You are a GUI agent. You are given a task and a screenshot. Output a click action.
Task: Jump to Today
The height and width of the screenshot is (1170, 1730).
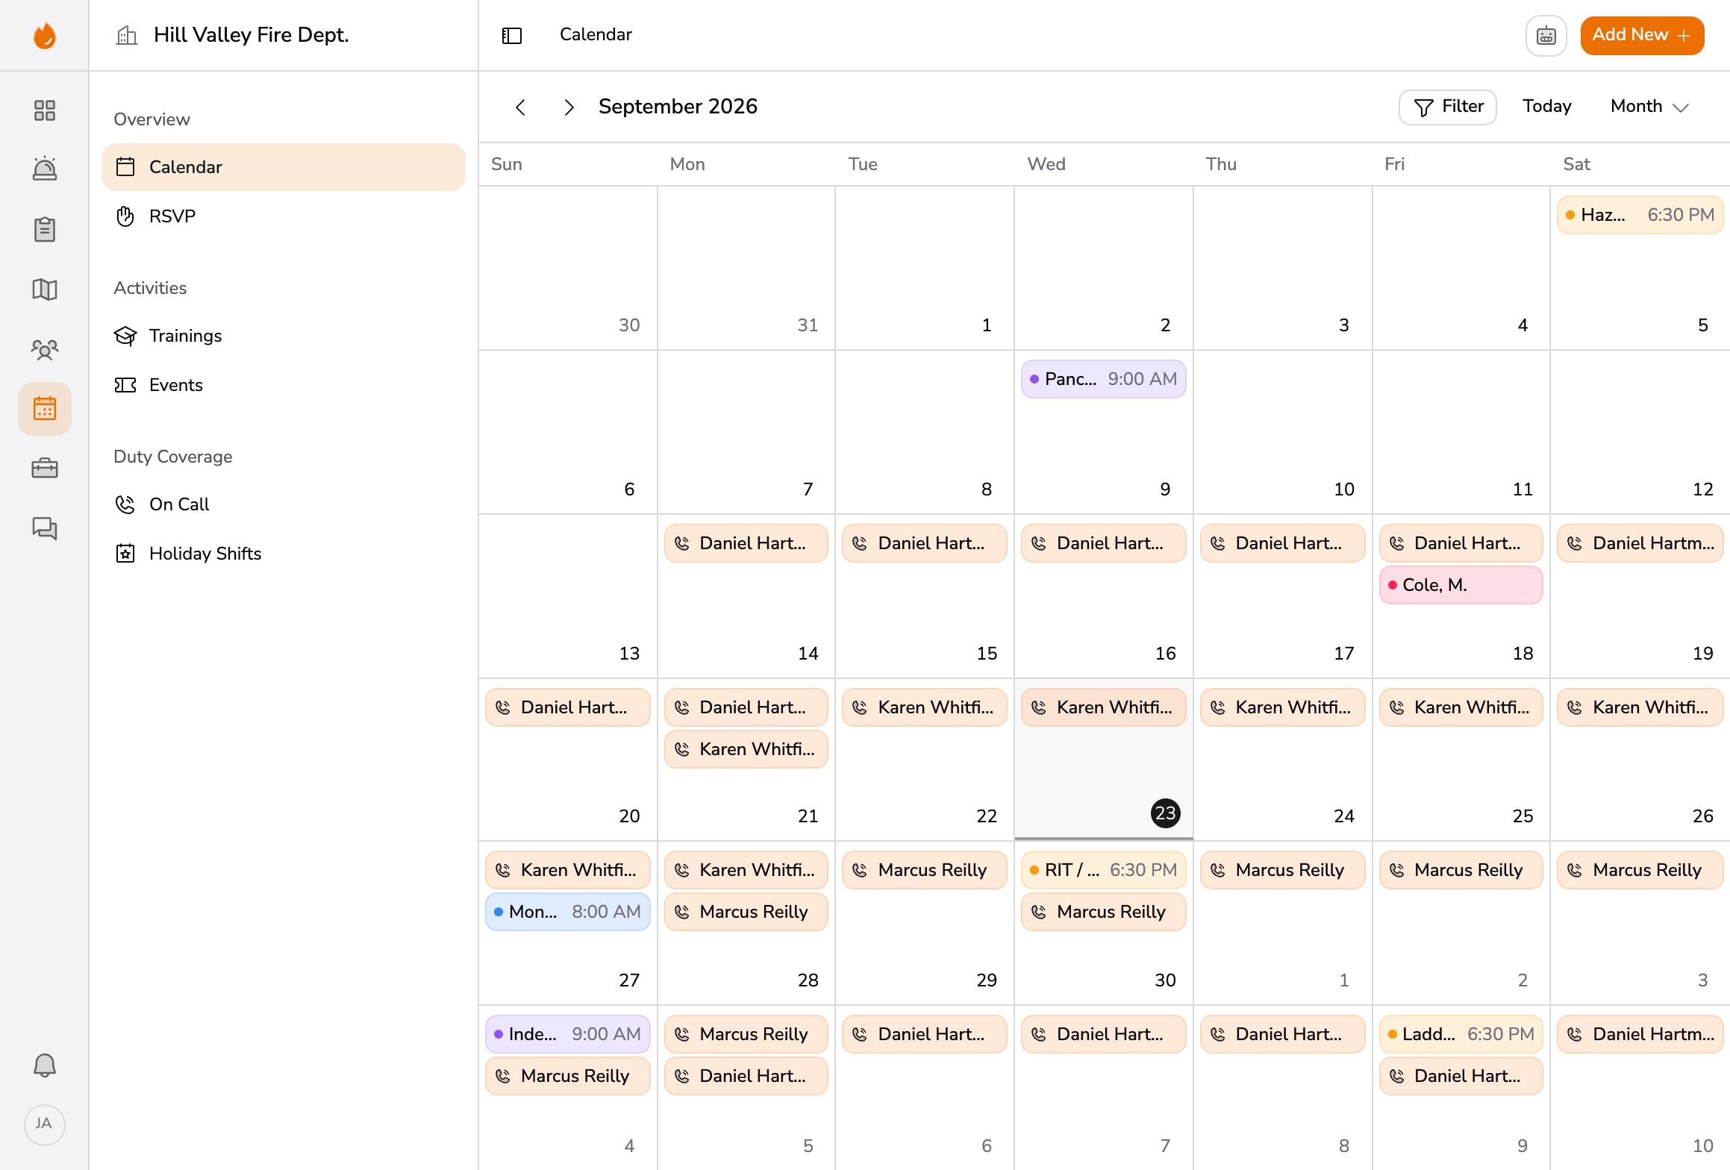[x=1547, y=107]
